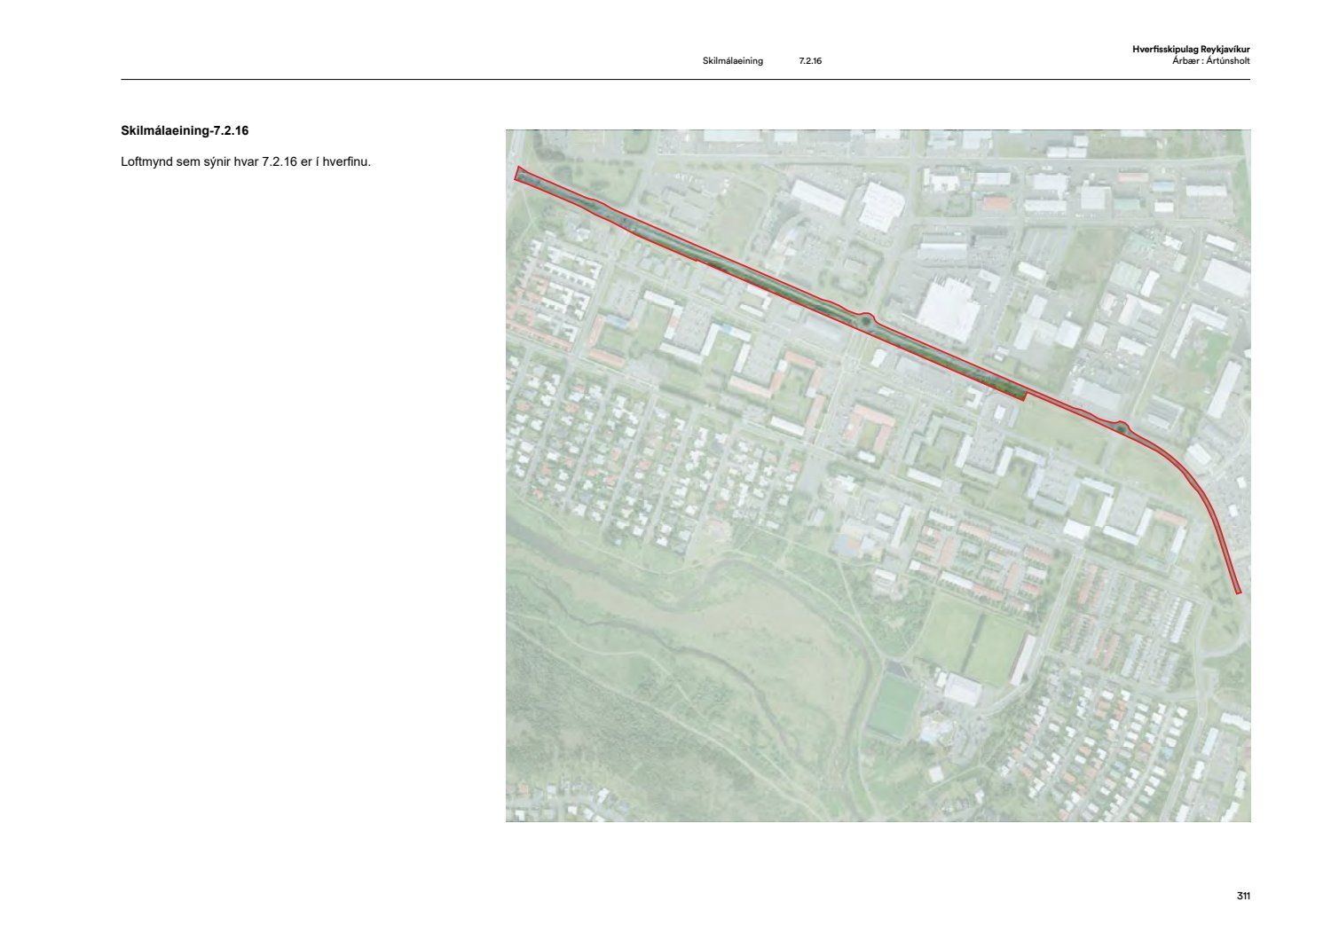This screenshot has width=1331, height=941.
Task: Click the eastern roundabout near the road curve
Action: pyautogui.click(x=1120, y=429)
